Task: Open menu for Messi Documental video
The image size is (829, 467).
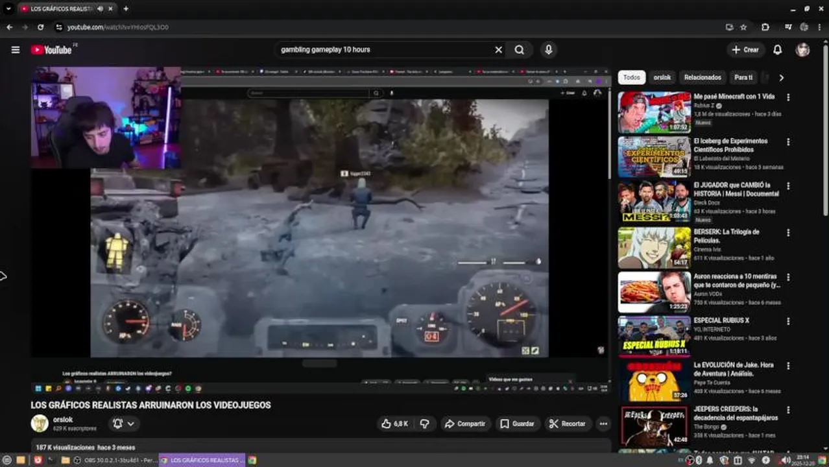Action: pyautogui.click(x=788, y=187)
